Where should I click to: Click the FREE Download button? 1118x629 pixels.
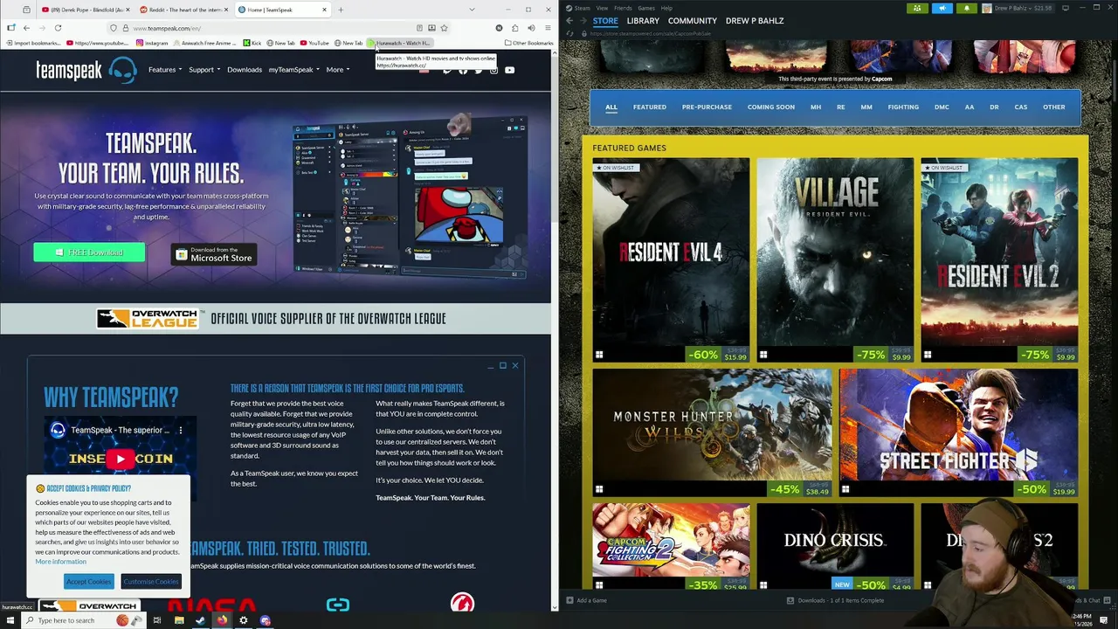89,252
